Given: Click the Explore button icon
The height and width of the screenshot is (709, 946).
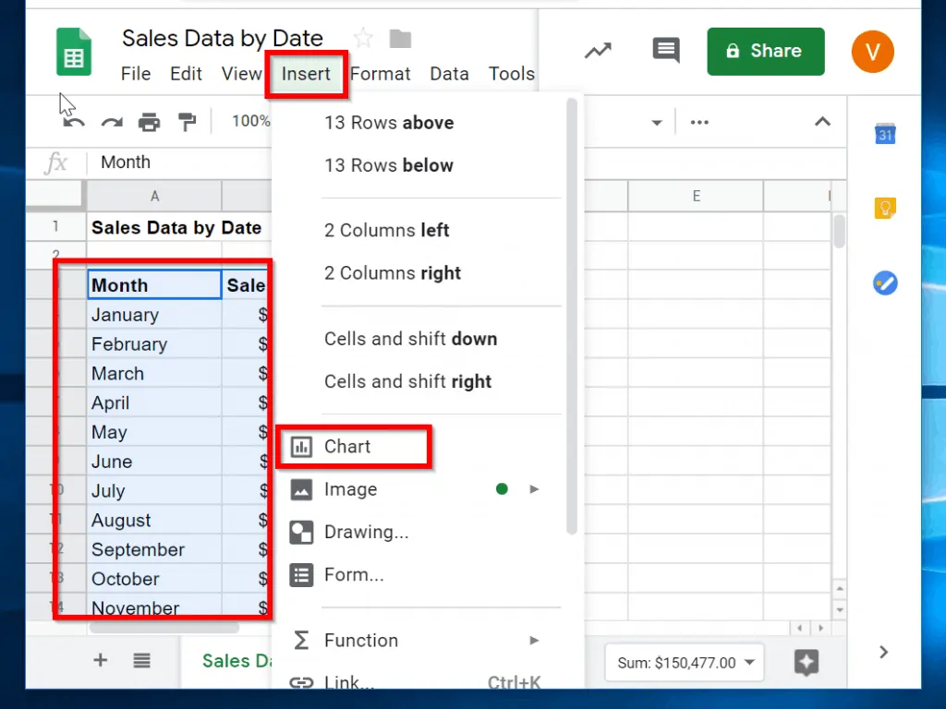Looking at the screenshot, I should click(806, 662).
